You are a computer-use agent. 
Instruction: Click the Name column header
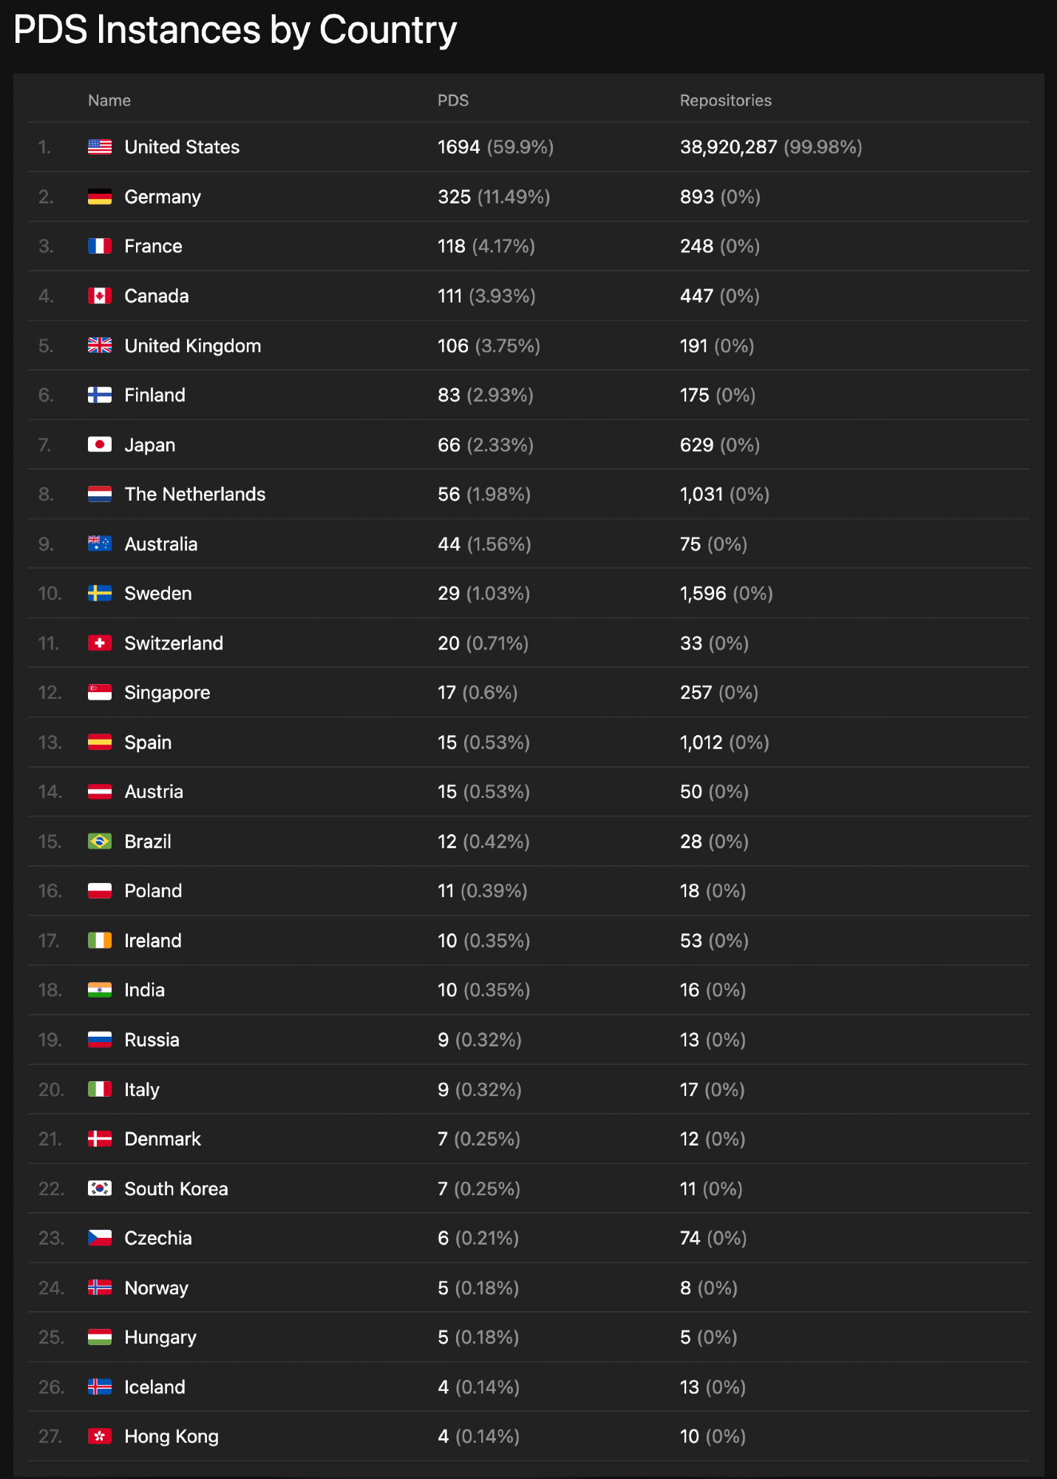tap(109, 101)
